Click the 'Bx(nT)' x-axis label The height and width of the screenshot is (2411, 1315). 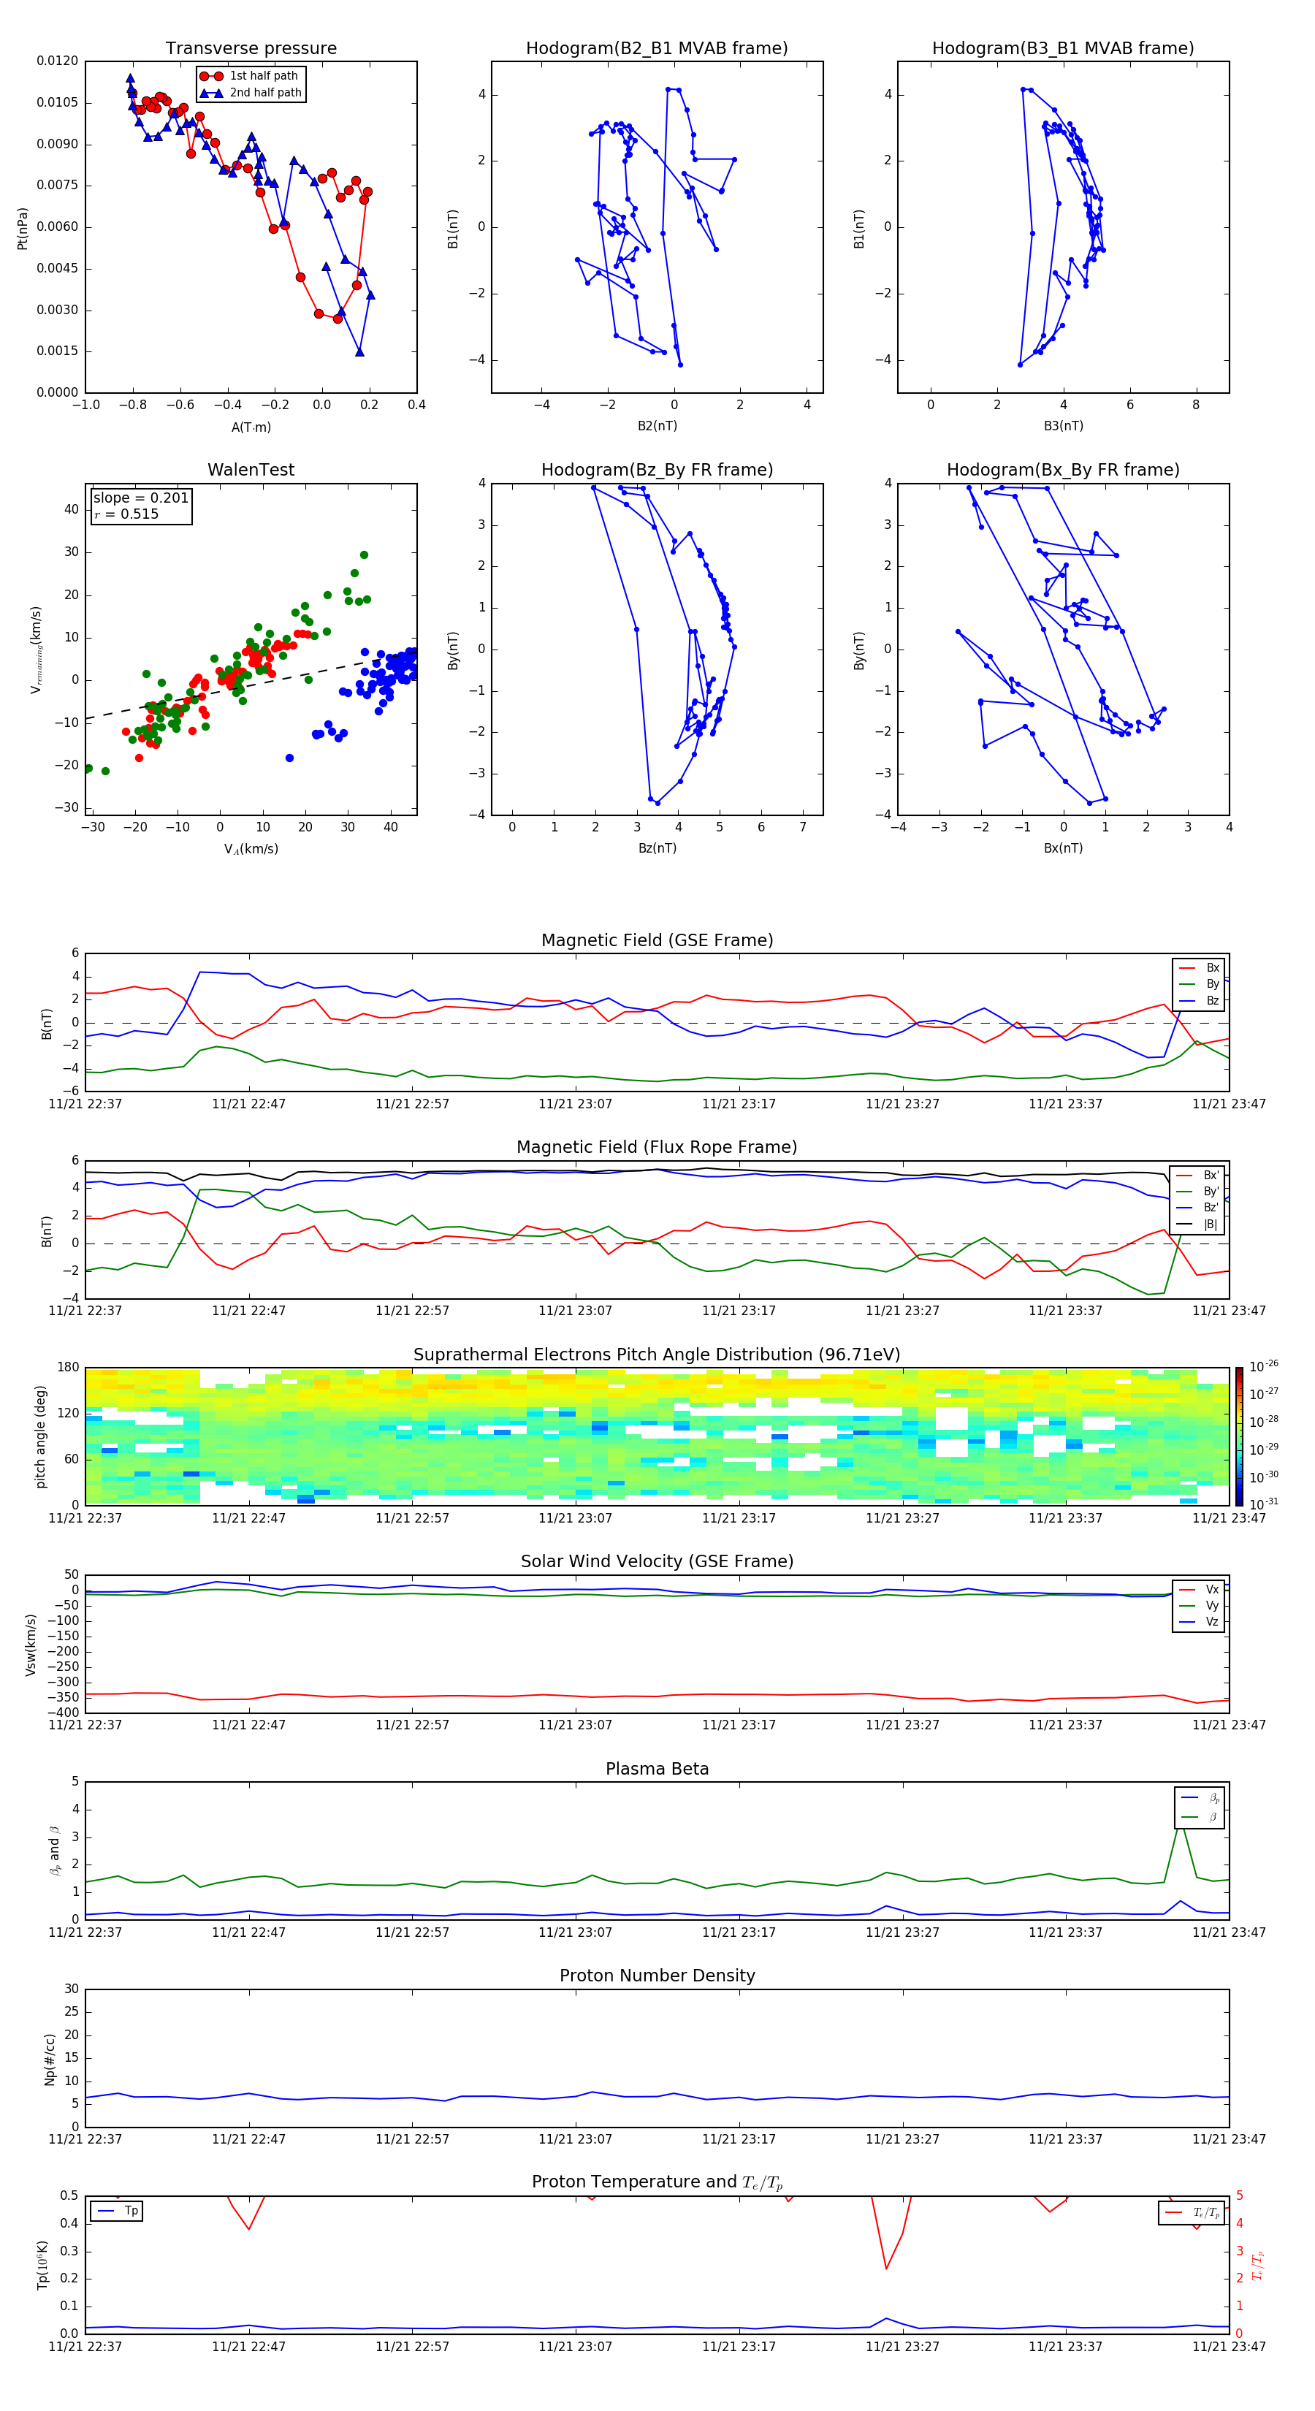coord(1063,848)
